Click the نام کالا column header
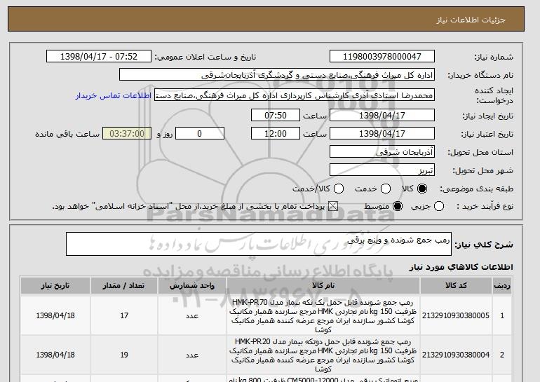Image resolution: width=540 pixels, height=382 pixels. (323, 286)
